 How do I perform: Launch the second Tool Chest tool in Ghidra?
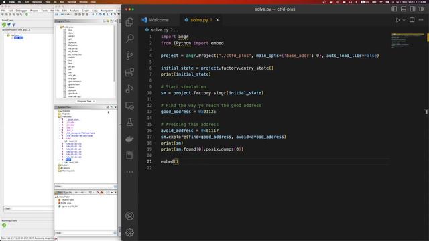coord(9,25)
